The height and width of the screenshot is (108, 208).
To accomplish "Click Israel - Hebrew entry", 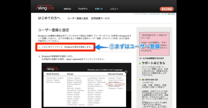I will pos(73,101).
